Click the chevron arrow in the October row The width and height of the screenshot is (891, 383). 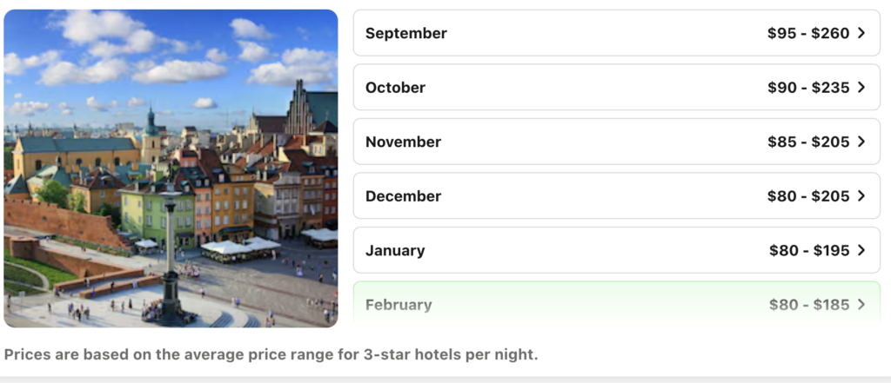[861, 88]
